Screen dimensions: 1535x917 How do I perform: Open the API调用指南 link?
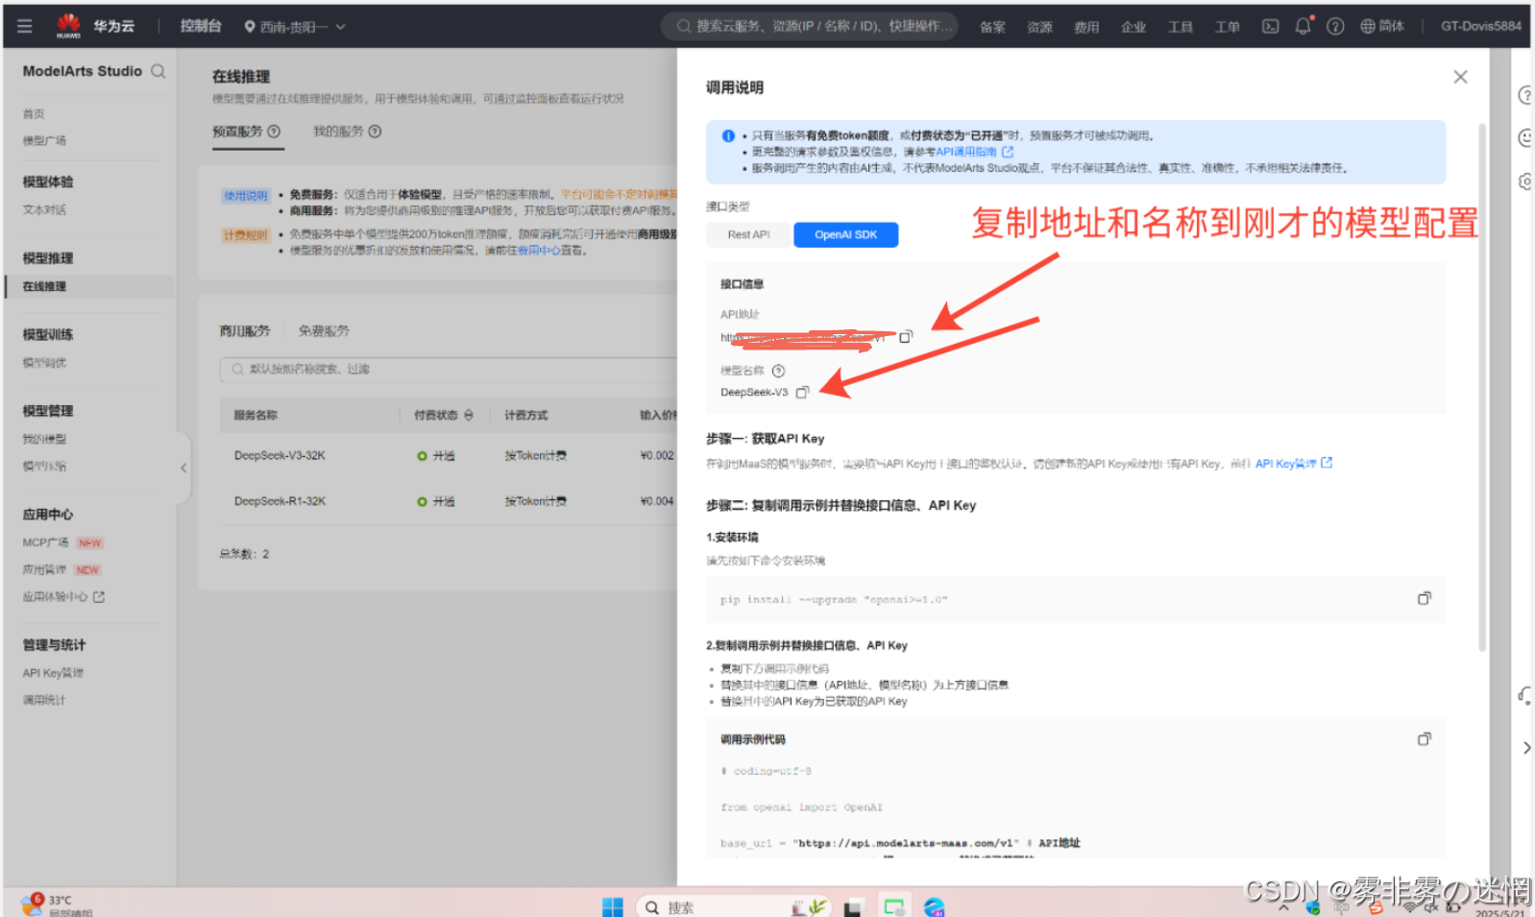pyautogui.click(x=974, y=152)
